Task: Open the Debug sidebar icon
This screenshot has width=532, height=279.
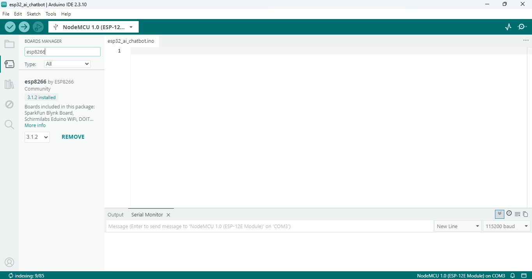Action: click(9, 105)
